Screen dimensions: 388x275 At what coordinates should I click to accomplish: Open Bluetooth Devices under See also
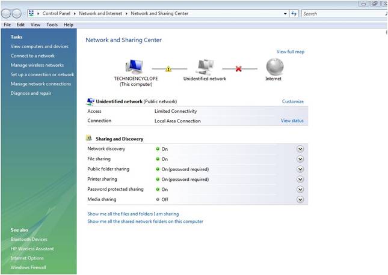(29, 239)
